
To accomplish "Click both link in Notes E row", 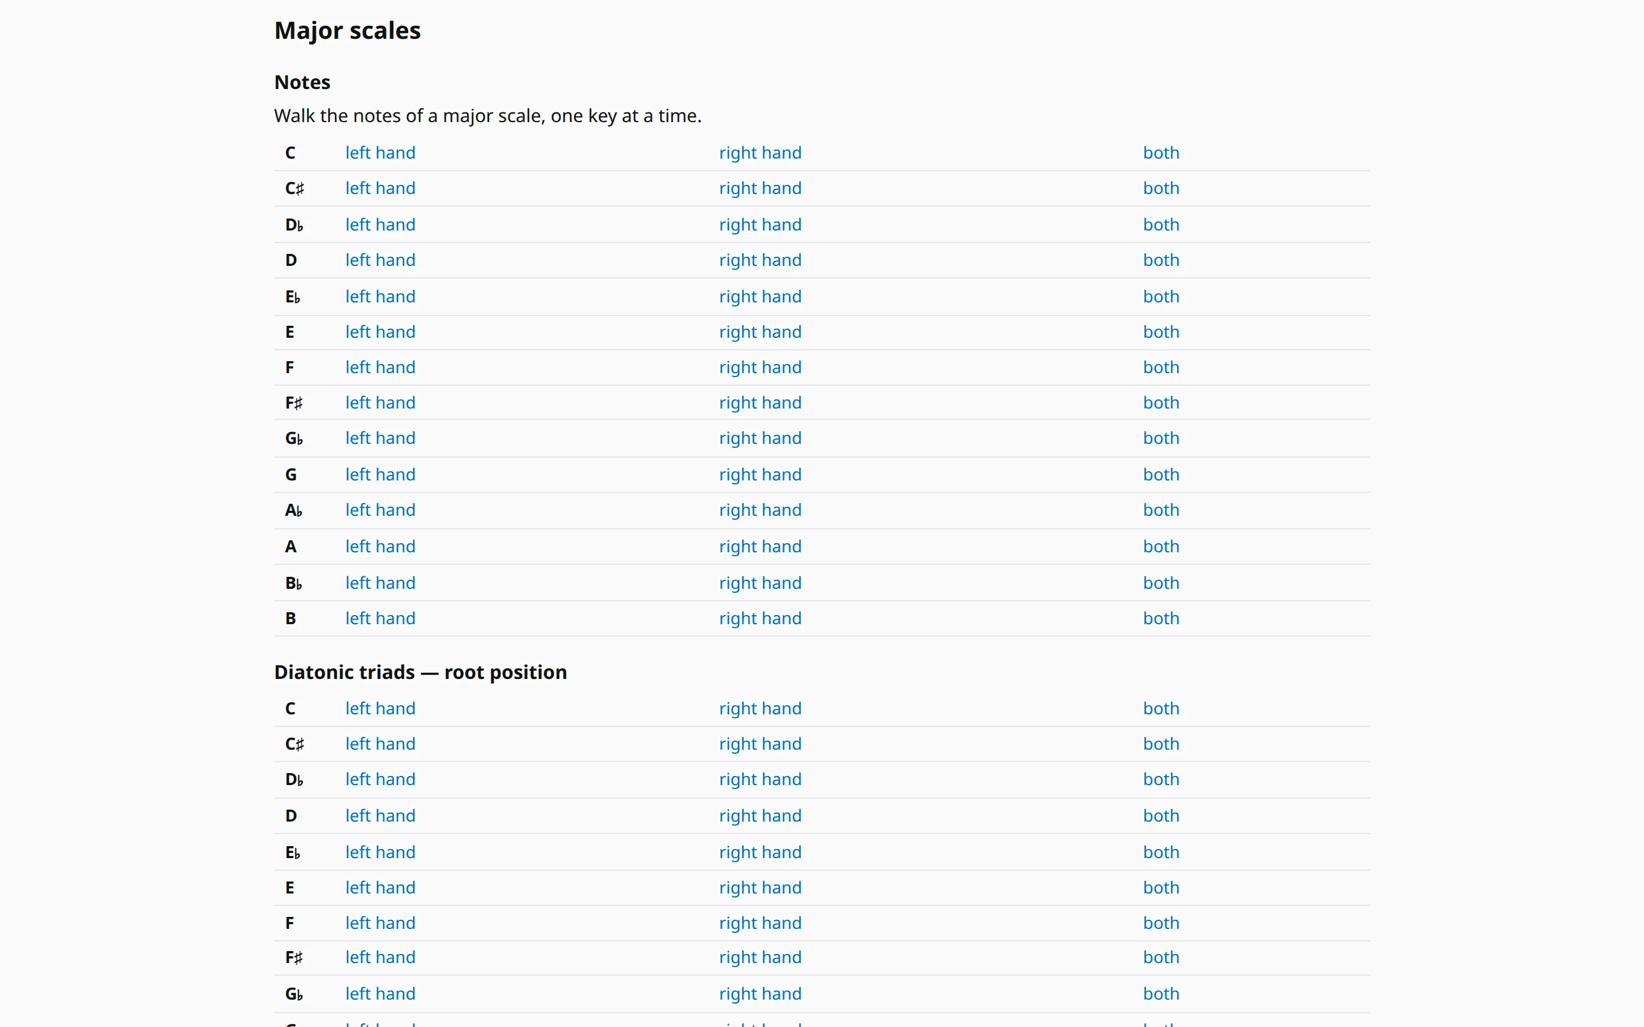I will click(x=1161, y=332).
